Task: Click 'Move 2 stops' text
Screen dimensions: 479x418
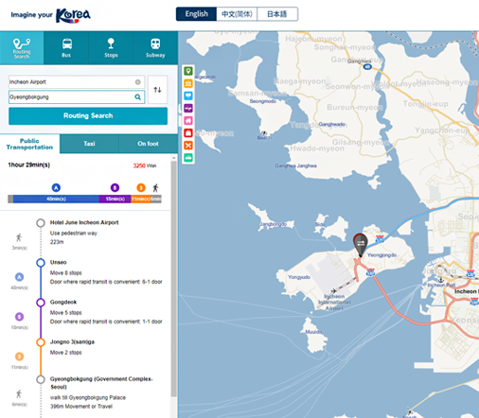Action: 66,352
